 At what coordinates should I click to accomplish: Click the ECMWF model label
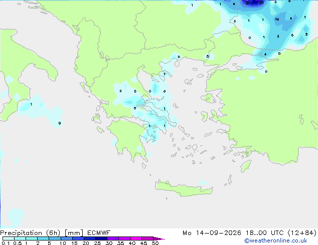pyautogui.click(x=99, y=233)
